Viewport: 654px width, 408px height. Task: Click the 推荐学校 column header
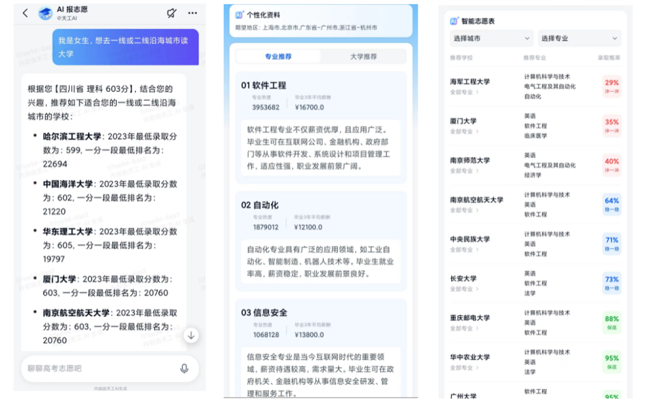(x=461, y=58)
